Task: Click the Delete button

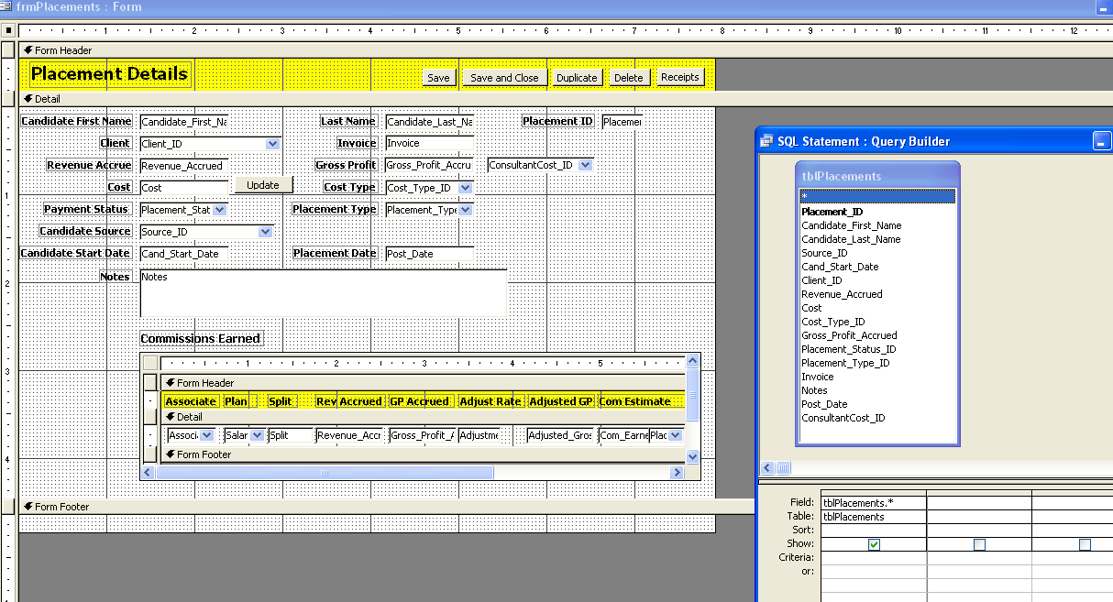Action: click(x=629, y=78)
